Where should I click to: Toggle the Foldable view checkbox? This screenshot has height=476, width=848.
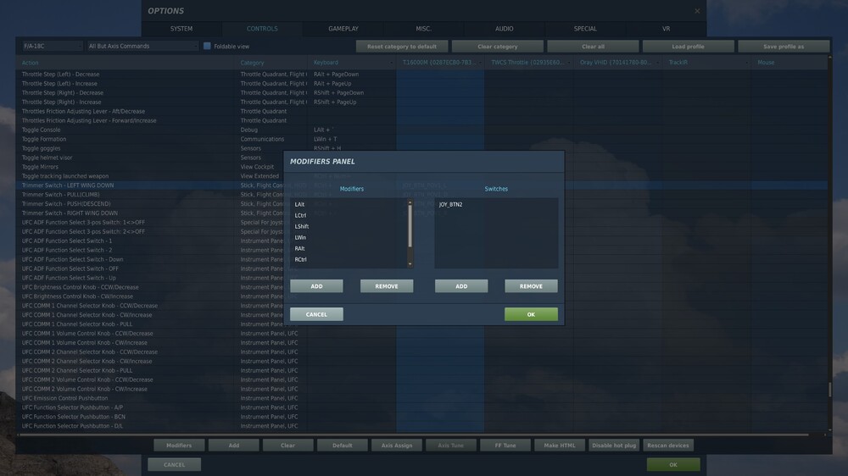(x=207, y=47)
